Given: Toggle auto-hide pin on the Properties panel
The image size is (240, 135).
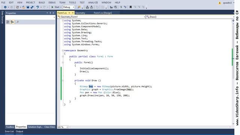Looking at the screenshot, I should click(50, 13).
